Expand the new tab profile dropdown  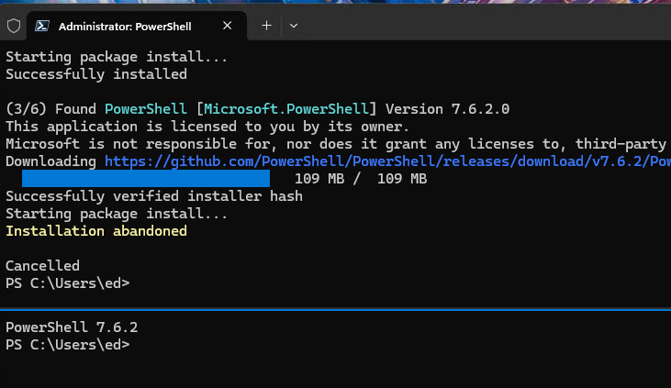tap(294, 26)
